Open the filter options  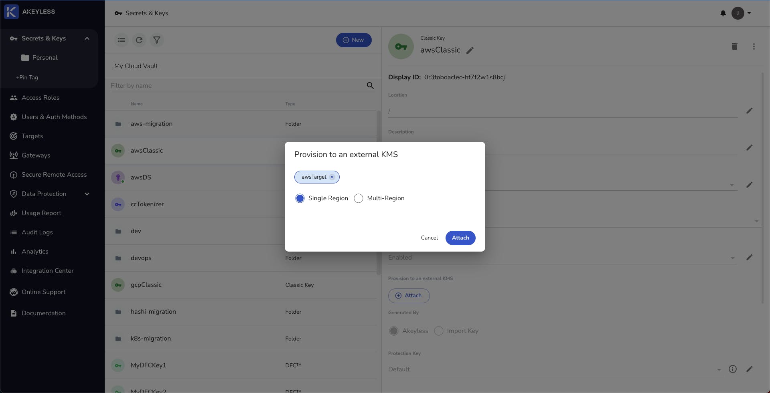(157, 40)
